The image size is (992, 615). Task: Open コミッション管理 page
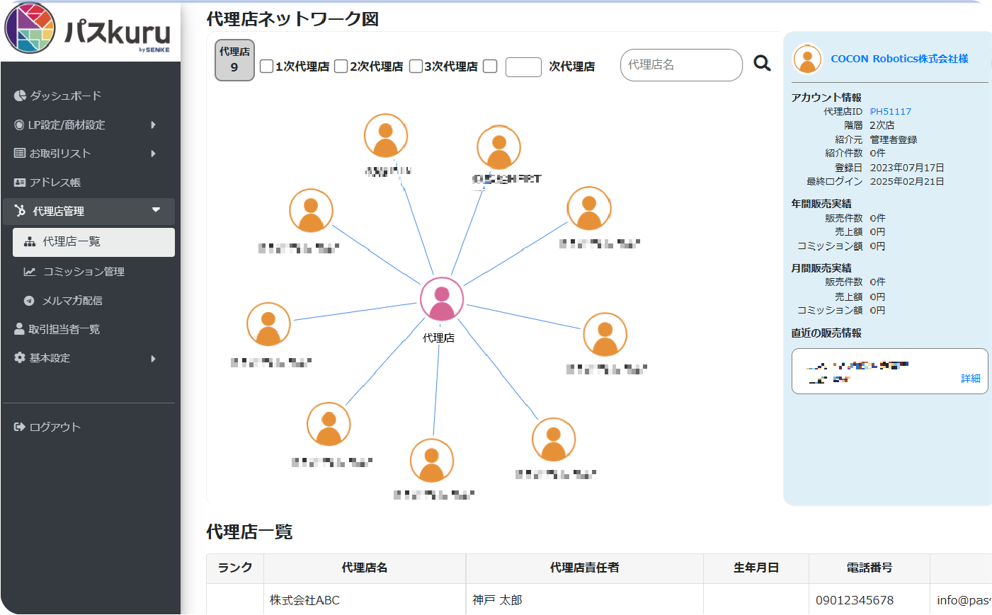click(84, 272)
